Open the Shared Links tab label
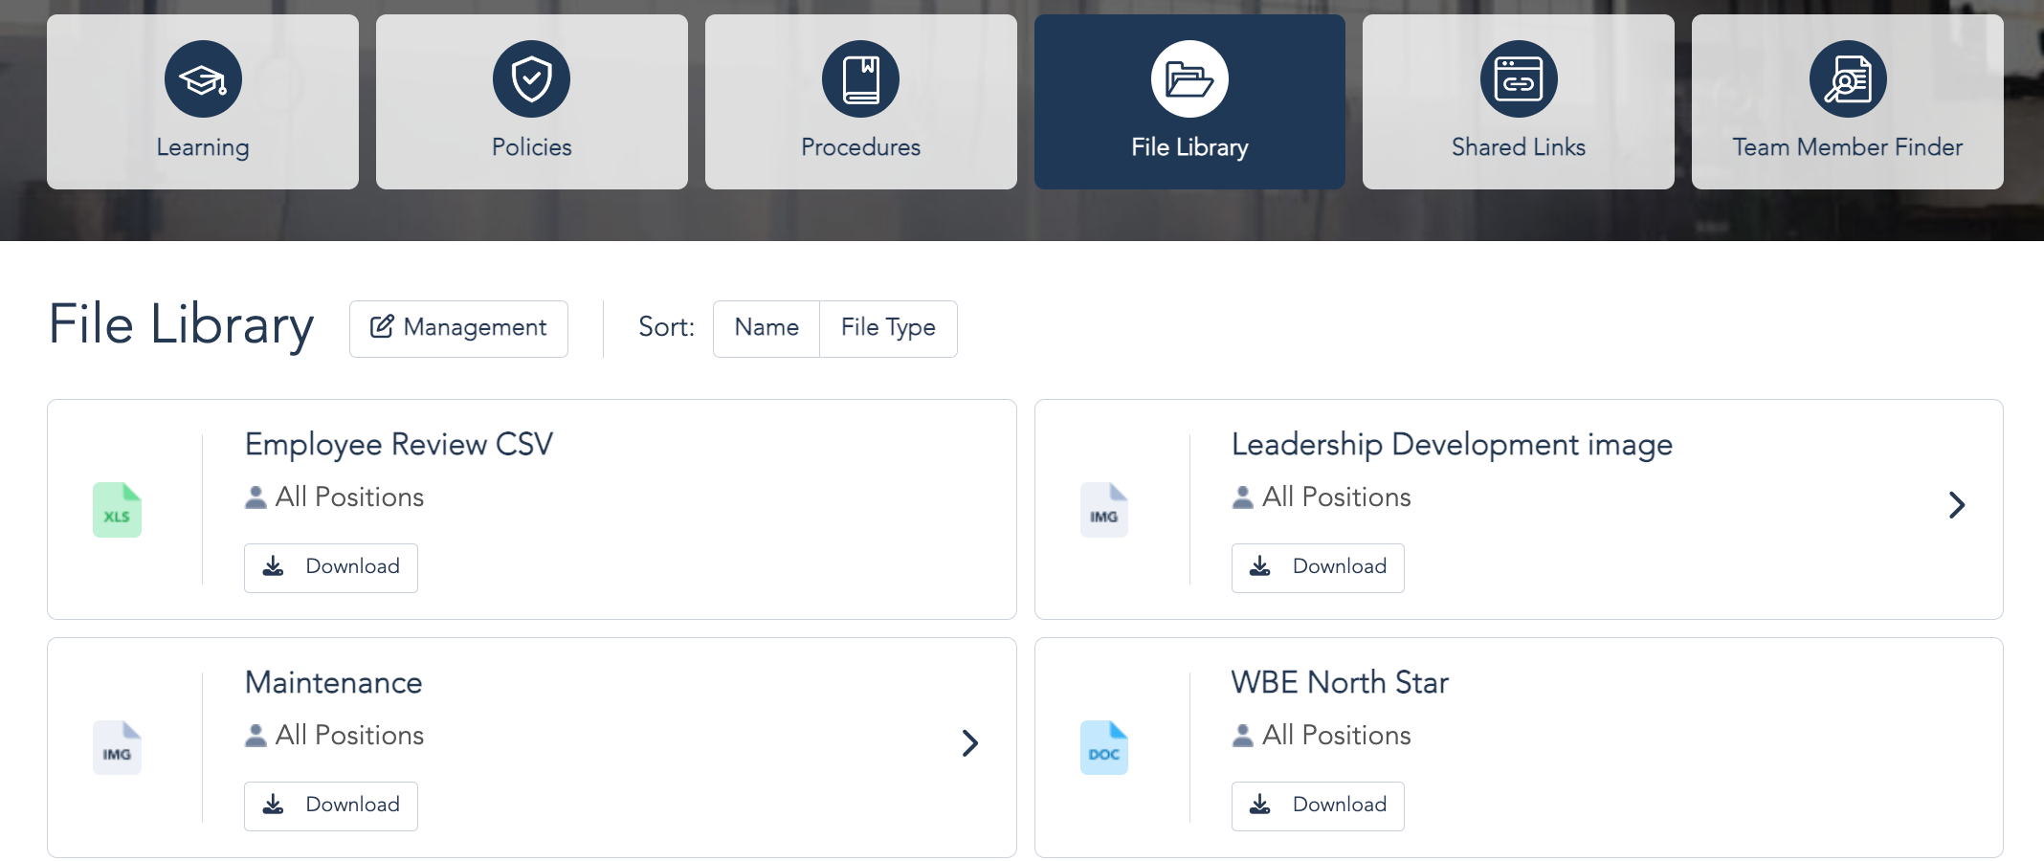Screen dimensions: 2044x861 coord(1519,147)
